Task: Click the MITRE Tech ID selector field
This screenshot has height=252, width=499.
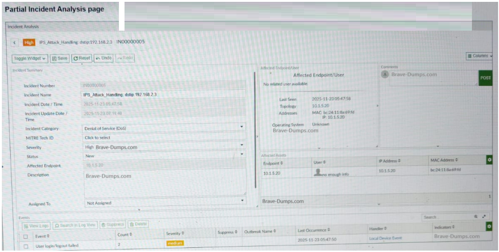Action: tap(163, 138)
